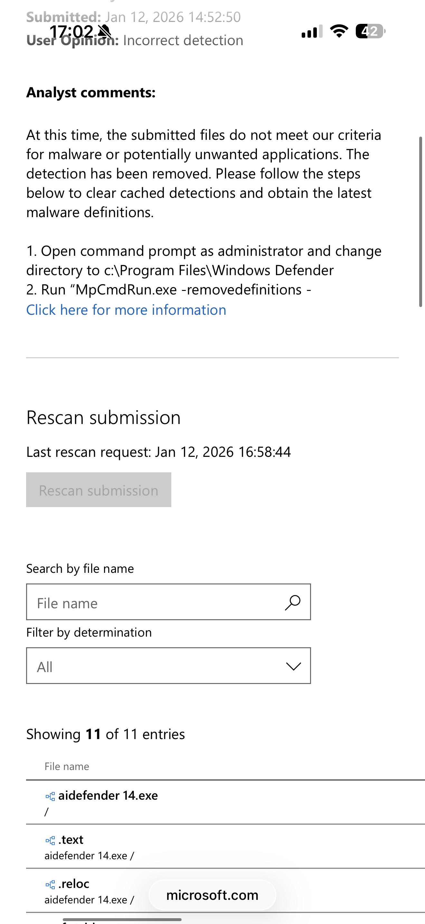Tap the silent mode bell icon
Screen dimensions: 425x924
tap(105, 32)
